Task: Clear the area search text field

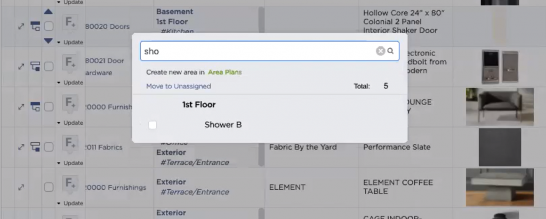Action: [380, 51]
